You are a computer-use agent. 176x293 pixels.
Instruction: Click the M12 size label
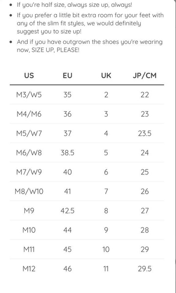pyautogui.click(x=29, y=269)
